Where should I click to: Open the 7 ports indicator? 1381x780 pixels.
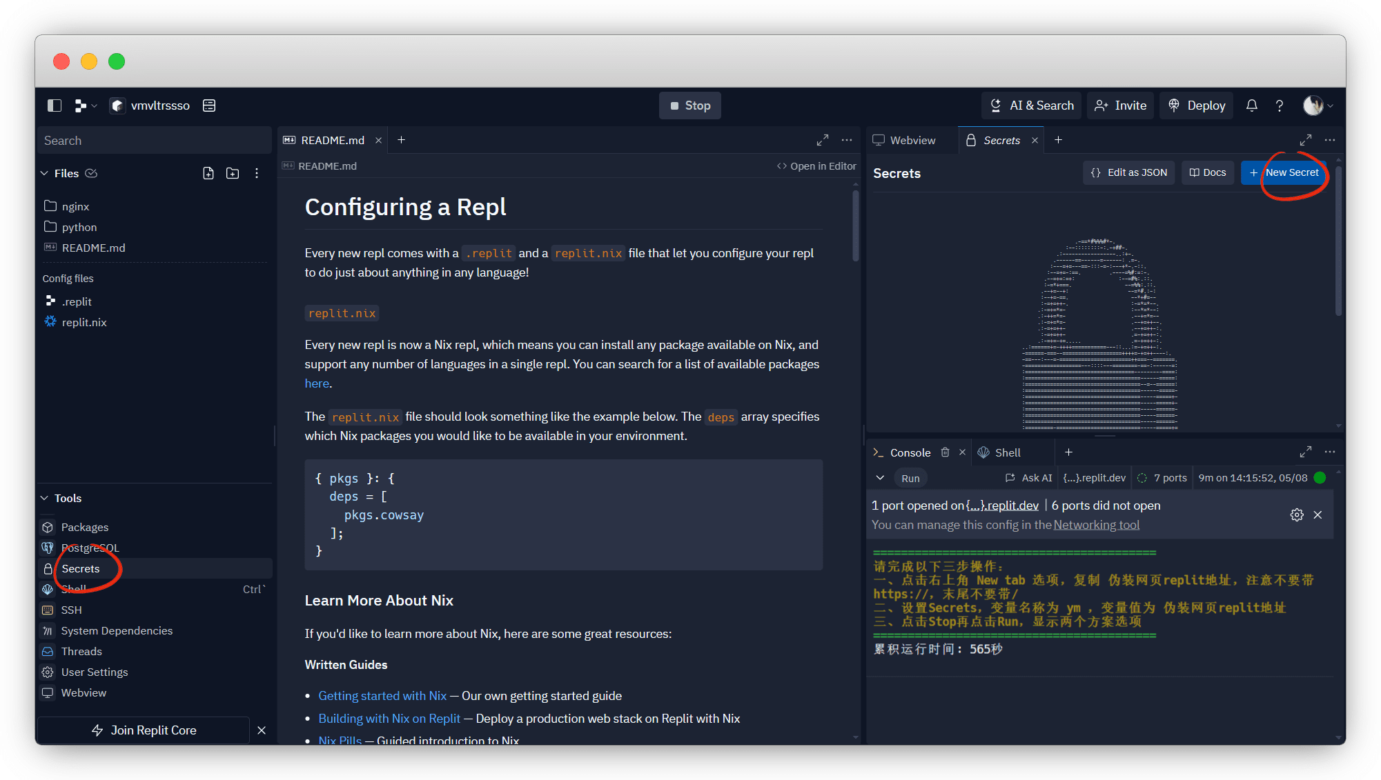coord(1162,478)
